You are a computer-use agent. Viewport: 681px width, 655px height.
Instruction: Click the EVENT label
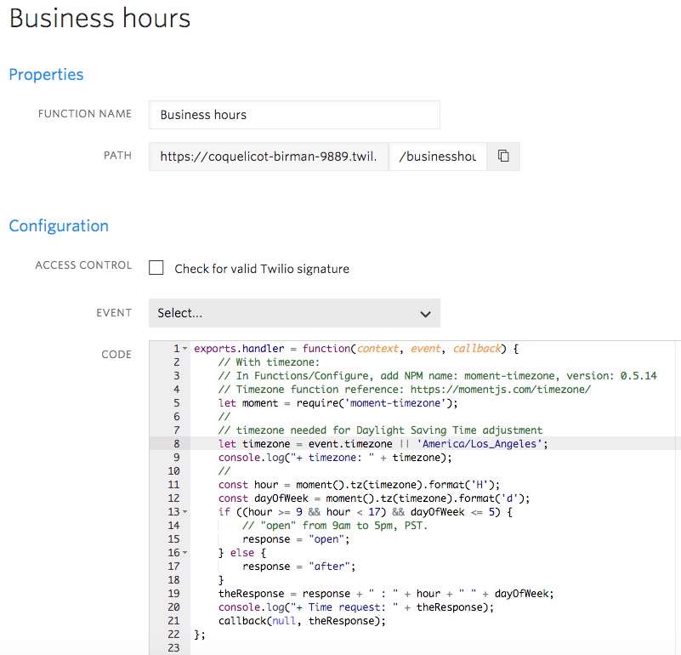click(x=114, y=313)
